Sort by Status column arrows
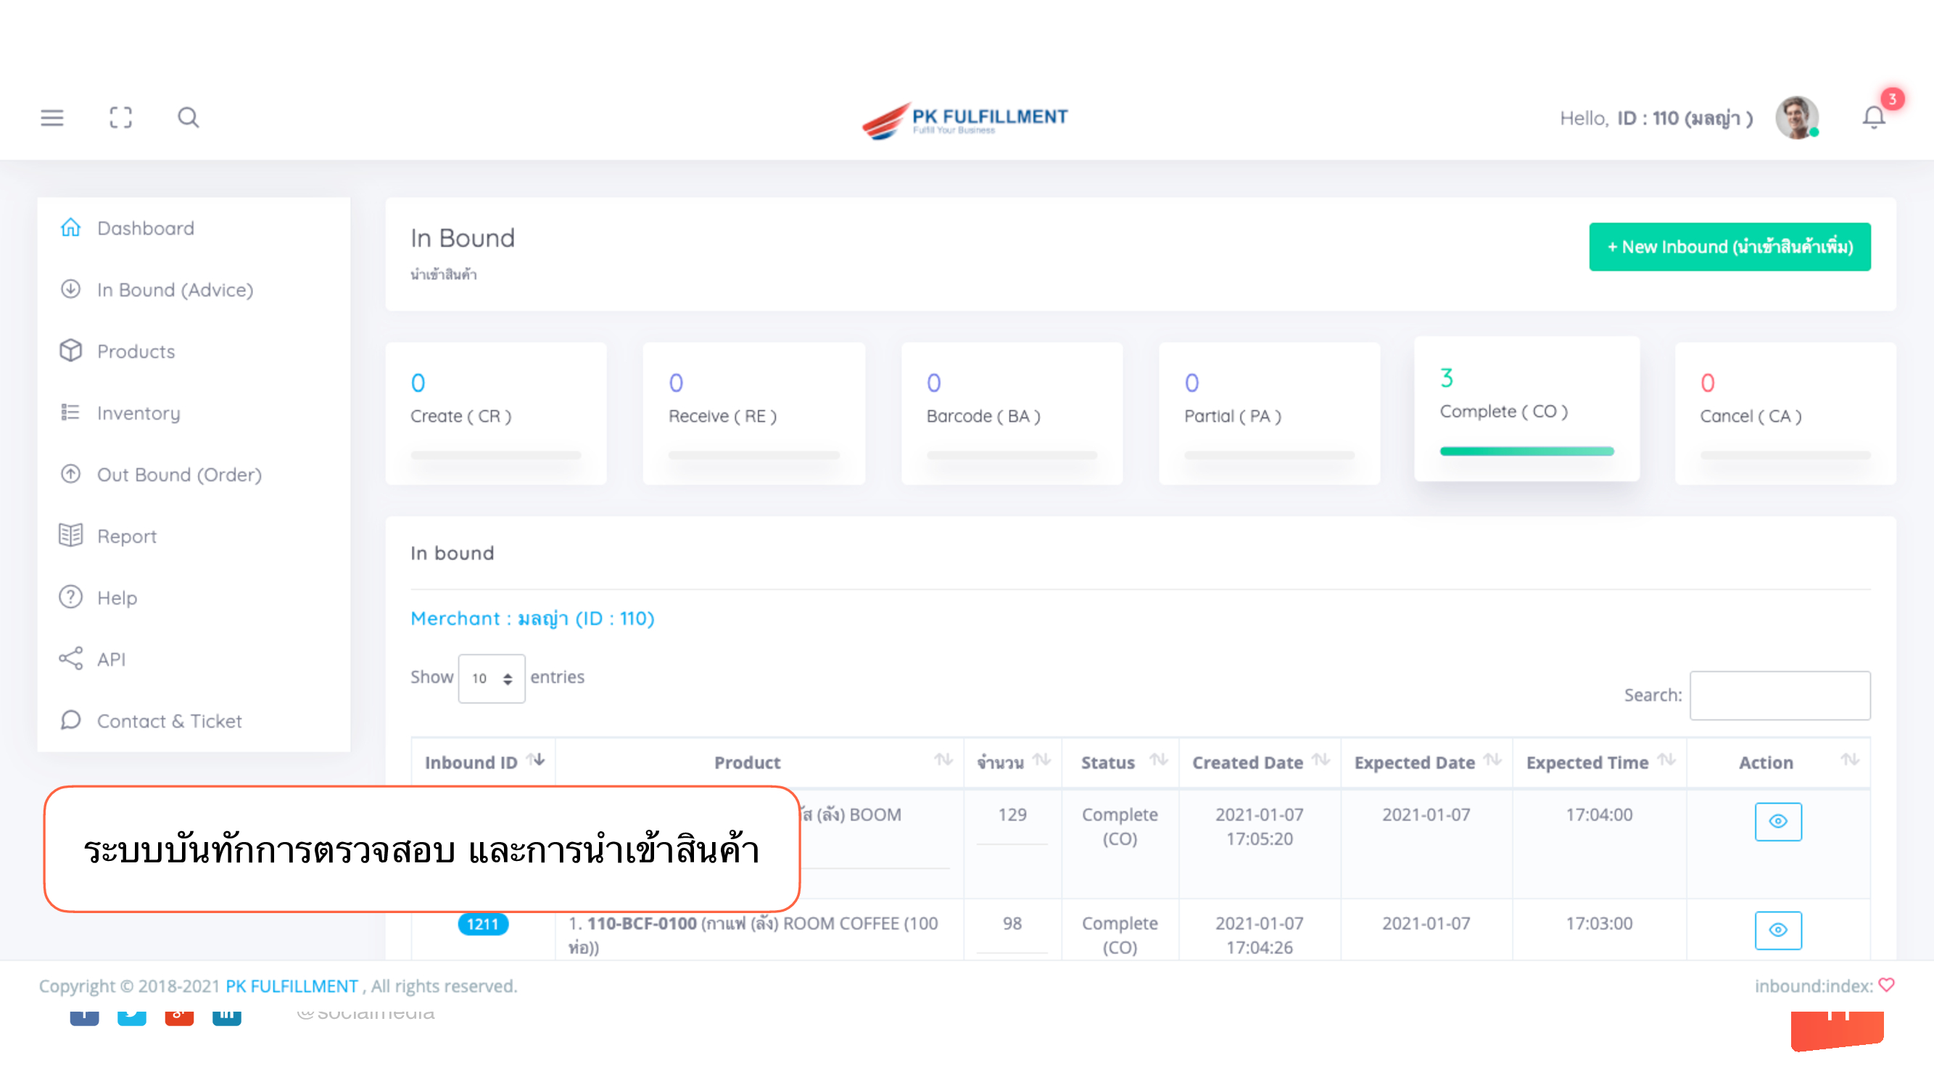The height and width of the screenshot is (1087, 1934). [1159, 760]
